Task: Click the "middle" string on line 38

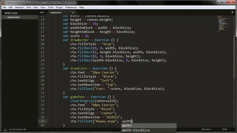Action: (113, 117)
